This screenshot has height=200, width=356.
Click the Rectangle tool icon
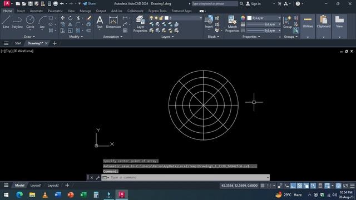[x=51, y=18]
